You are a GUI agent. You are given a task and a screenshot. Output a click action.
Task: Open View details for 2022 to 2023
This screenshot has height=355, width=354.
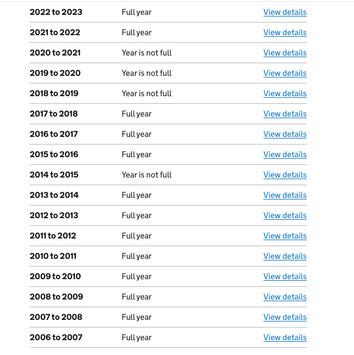tap(285, 12)
